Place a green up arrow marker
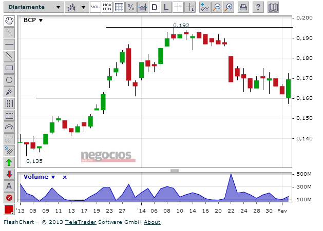This screenshot has width=323, height=231. (x=9, y=162)
